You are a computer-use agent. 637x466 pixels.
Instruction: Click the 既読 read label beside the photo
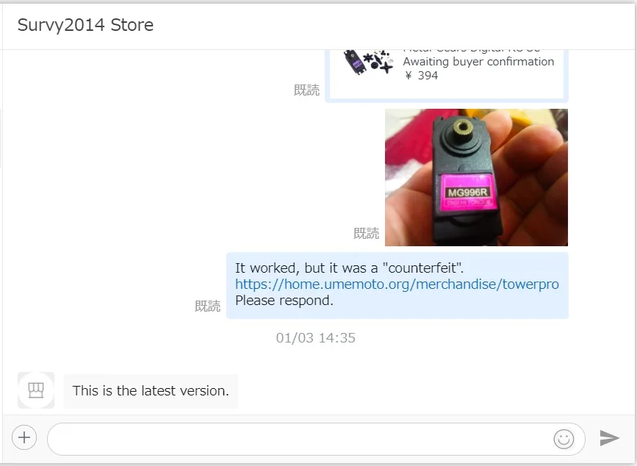[366, 234]
